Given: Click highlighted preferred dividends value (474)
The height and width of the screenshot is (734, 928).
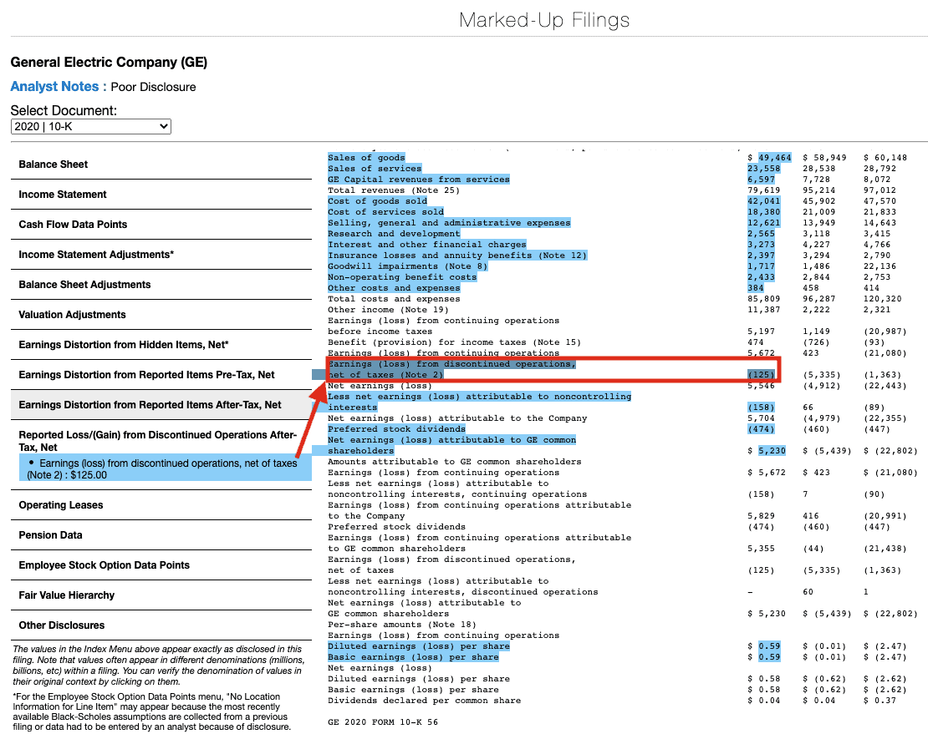Looking at the screenshot, I should pyautogui.click(x=761, y=429).
